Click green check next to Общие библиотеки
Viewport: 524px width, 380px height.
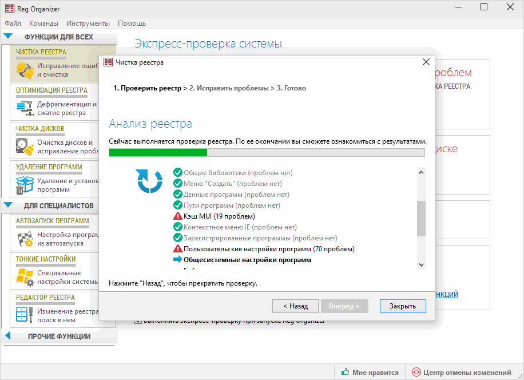tap(178, 172)
